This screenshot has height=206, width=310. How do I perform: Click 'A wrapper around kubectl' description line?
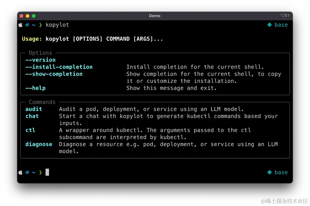[155, 130]
